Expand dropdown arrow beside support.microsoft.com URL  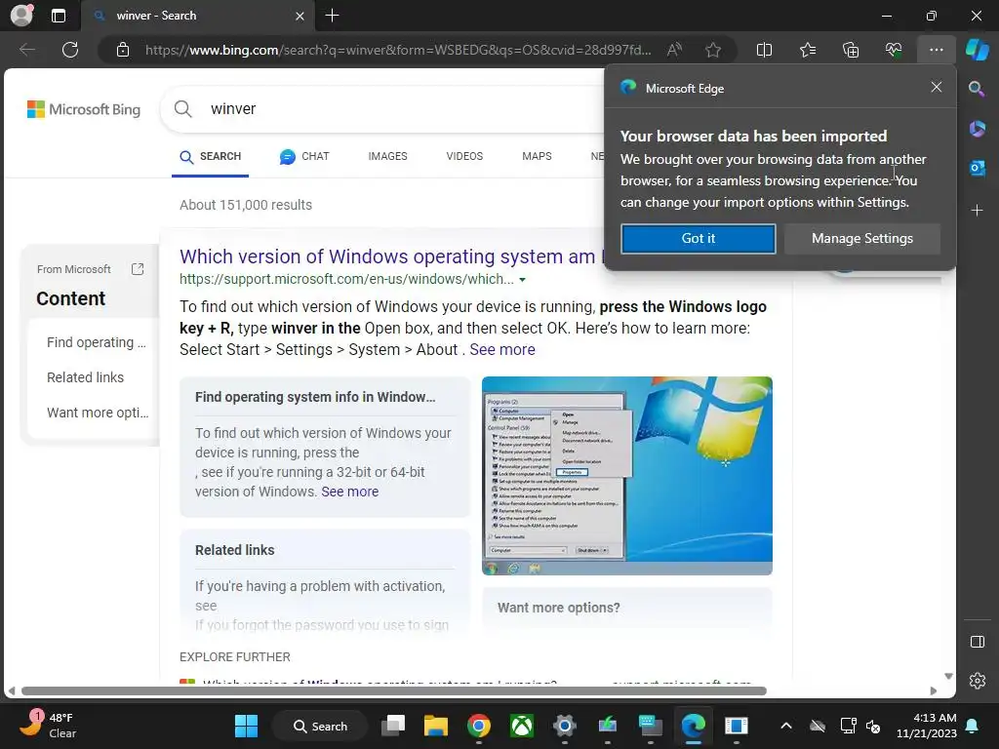523,280
